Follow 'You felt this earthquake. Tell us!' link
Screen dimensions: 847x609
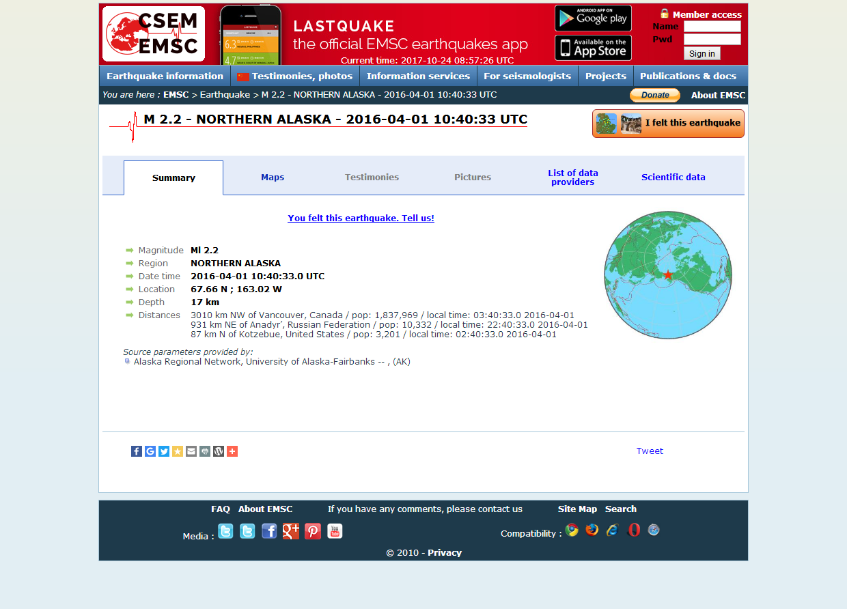point(361,218)
